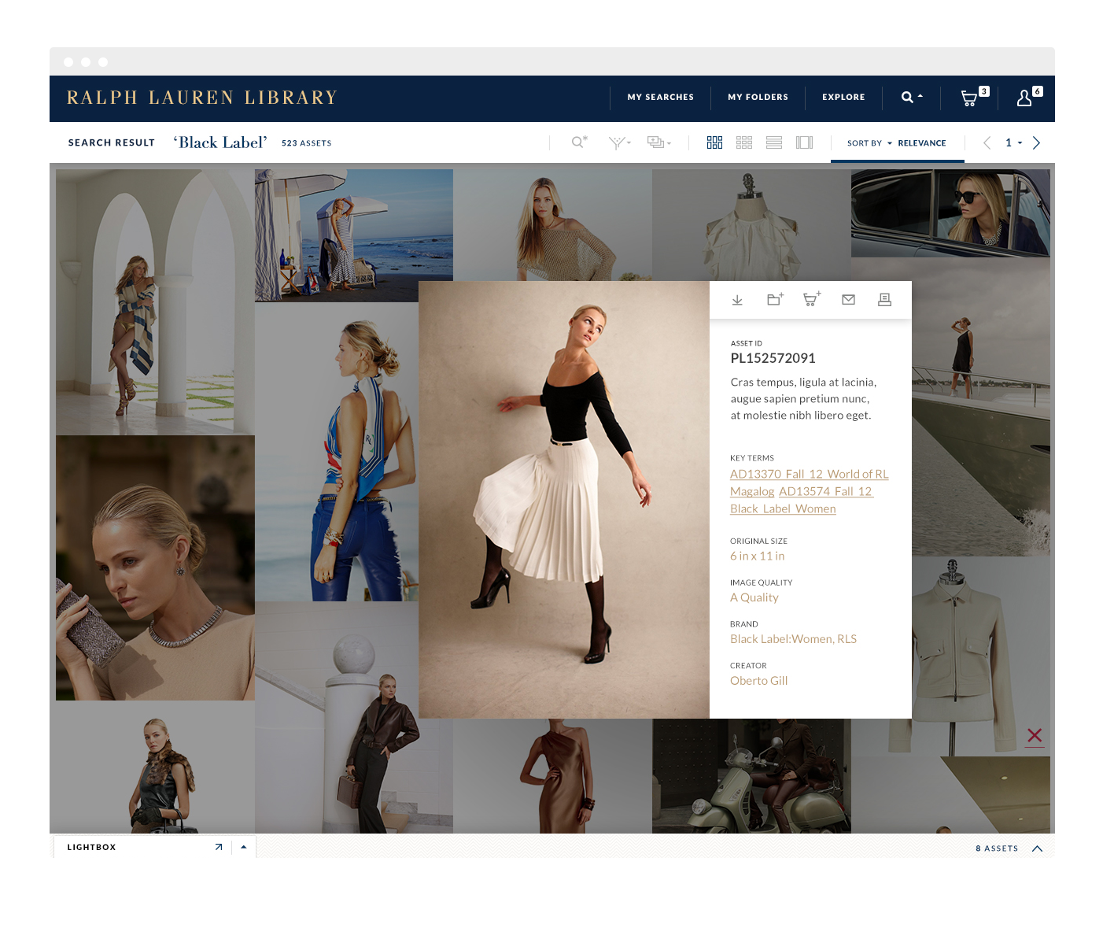Go to the previous results page
Image resolution: width=1114 pixels, height=928 pixels.
point(987,142)
